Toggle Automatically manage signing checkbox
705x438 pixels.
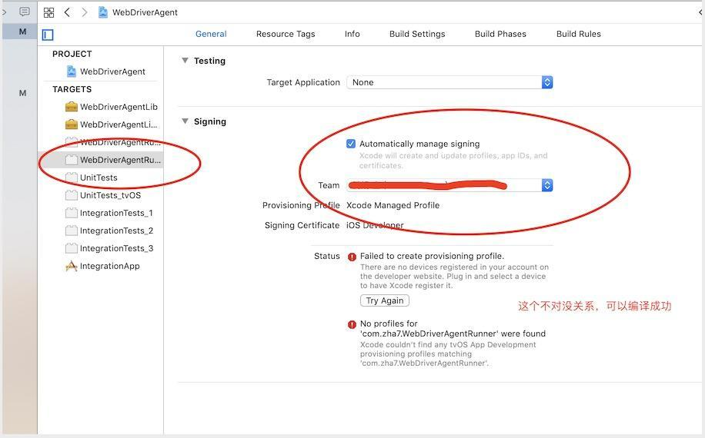(351, 144)
